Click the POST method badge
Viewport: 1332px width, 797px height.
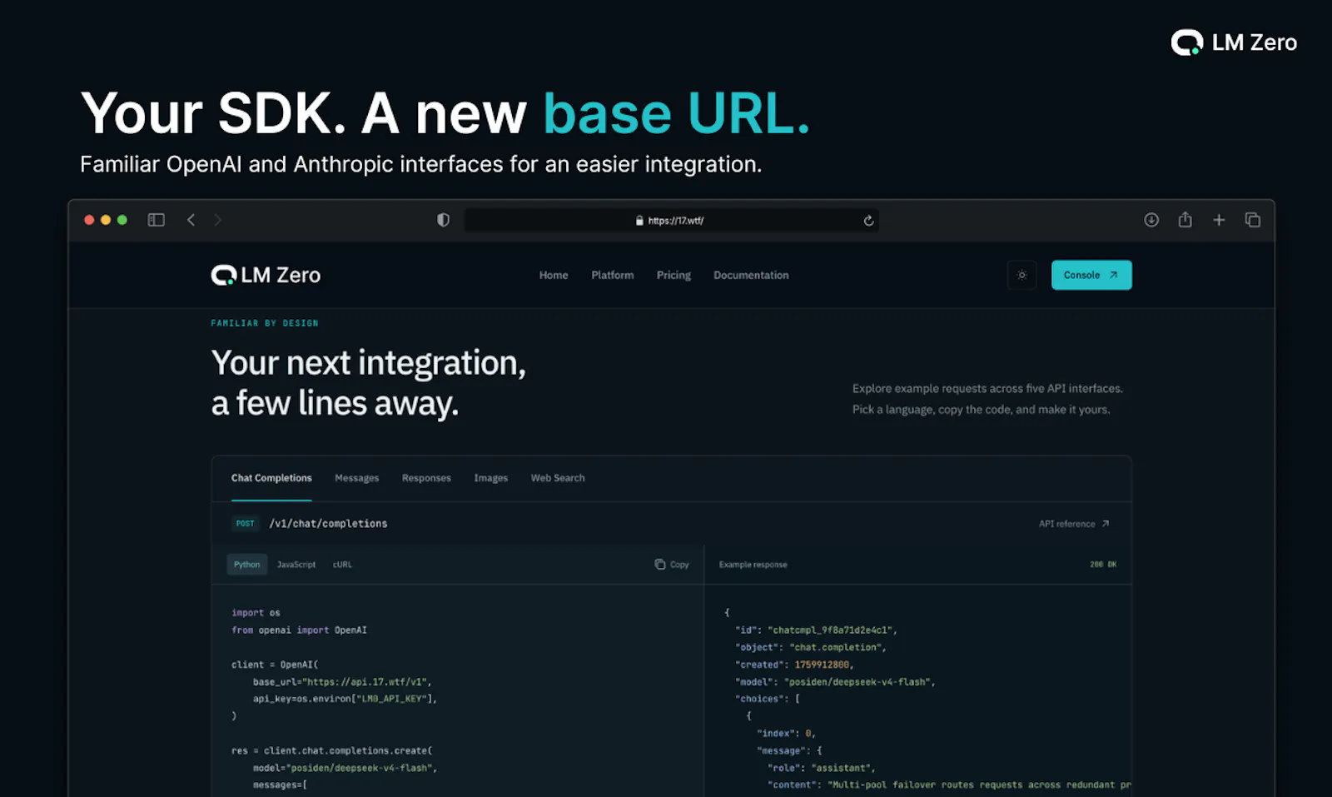tap(246, 524)
